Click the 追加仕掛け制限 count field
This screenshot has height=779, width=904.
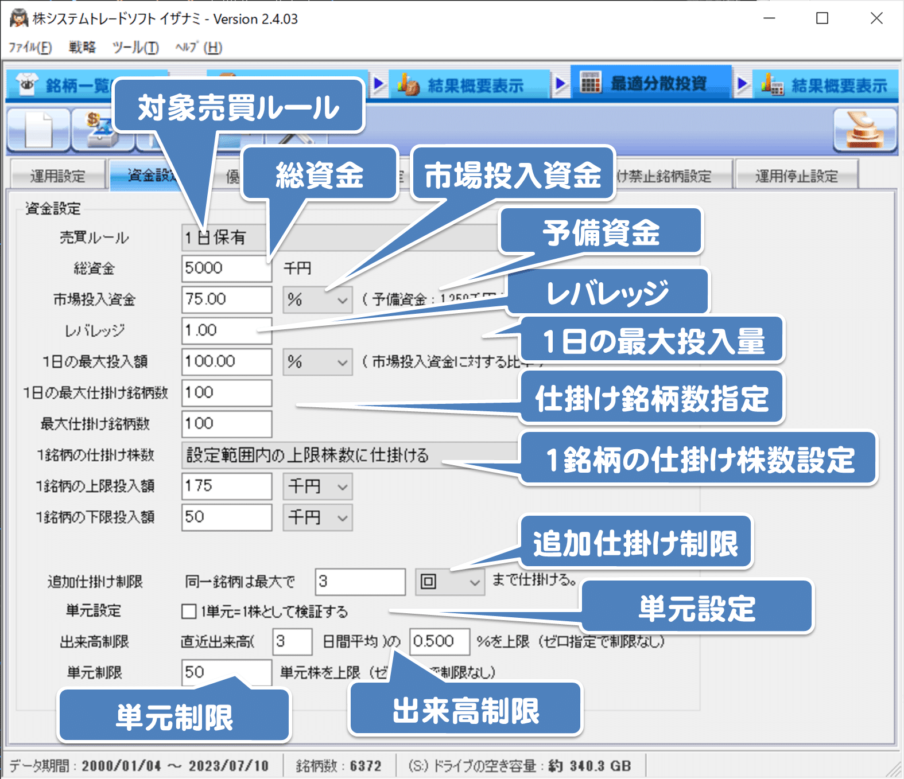coord(360,582)
